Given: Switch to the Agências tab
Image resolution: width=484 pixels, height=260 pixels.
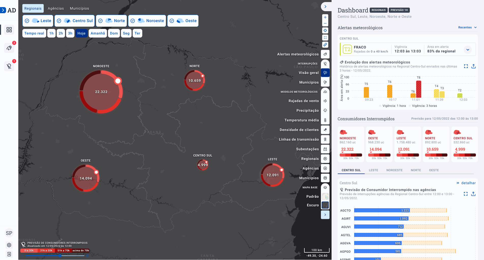Looking at the screenshot, I should (x=56, y=8).
